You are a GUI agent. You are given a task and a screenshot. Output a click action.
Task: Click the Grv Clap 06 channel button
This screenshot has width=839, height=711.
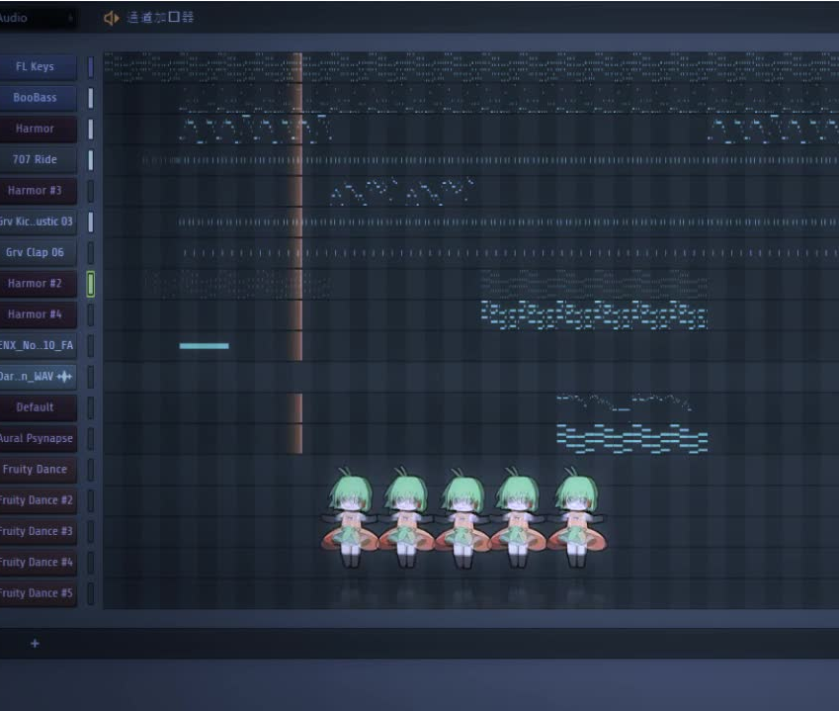pos(38,253)
